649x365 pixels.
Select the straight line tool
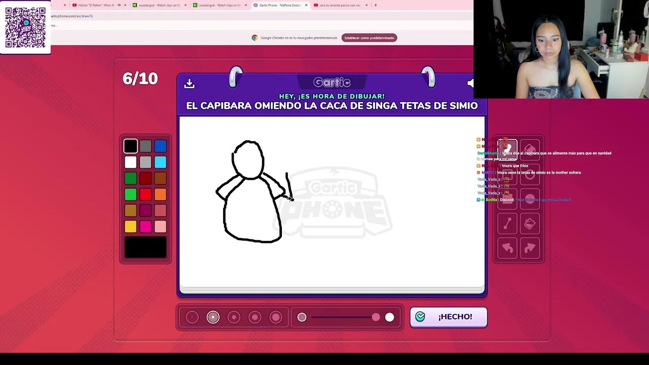tap(508, 224)
